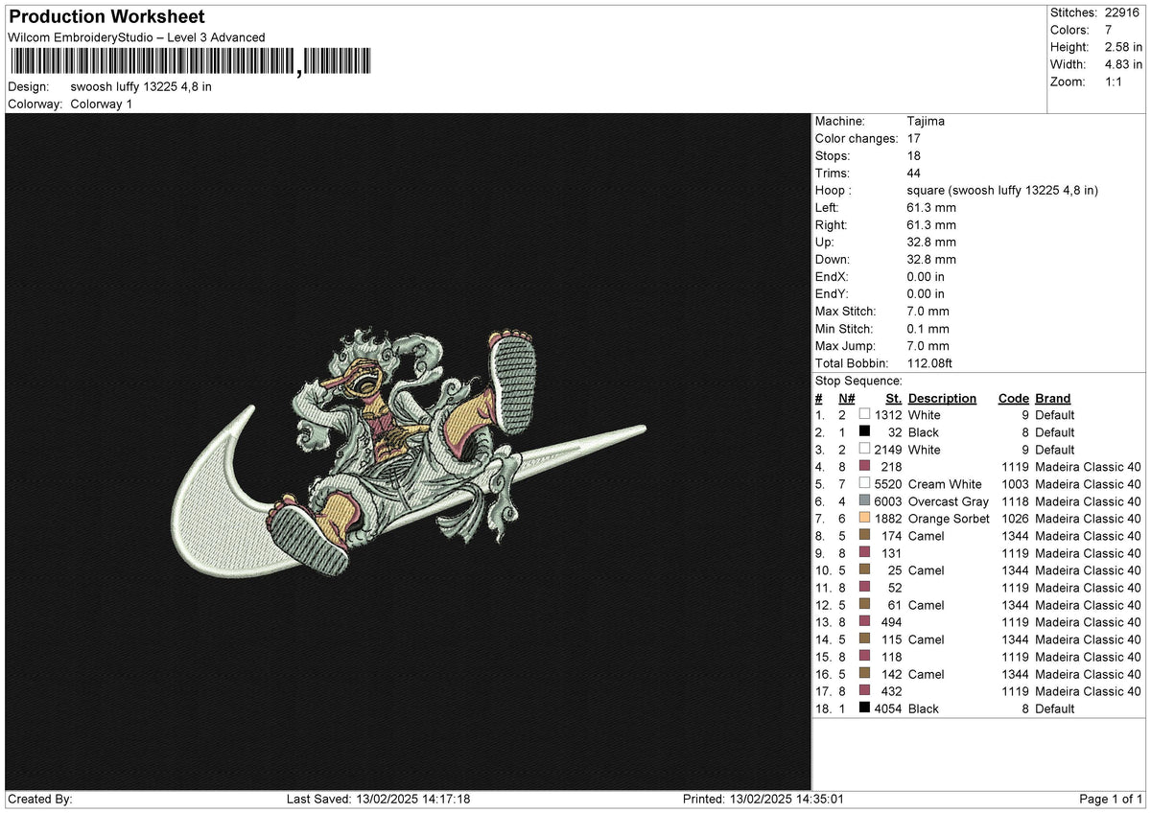Click the 'Description' column header

click(x=942, y=399)
